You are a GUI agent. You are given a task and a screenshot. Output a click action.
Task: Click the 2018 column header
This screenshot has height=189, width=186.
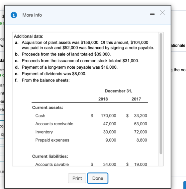[103, 99]
